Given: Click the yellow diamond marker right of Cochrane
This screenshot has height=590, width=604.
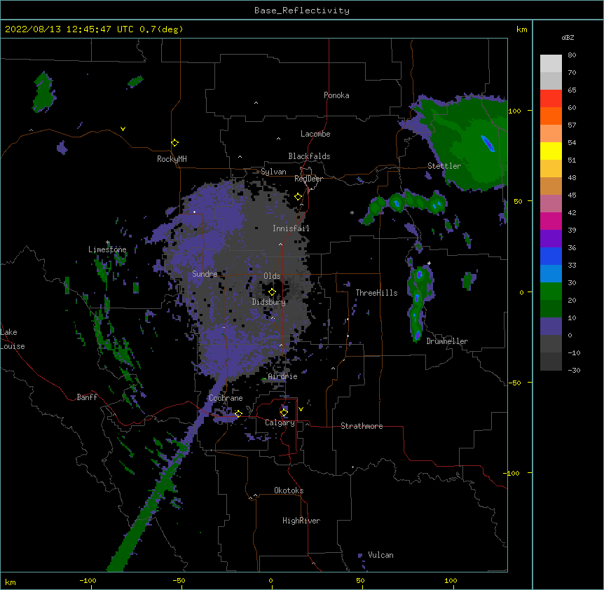Looking at the screenshot, I should (238, 413).
